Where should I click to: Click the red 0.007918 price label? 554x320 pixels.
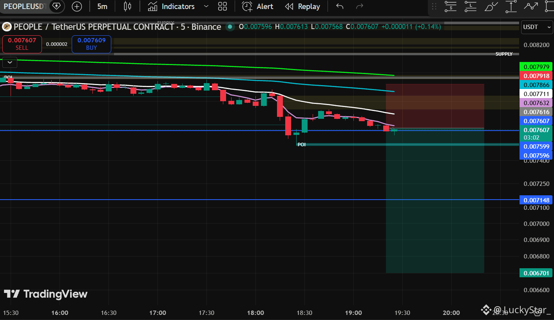(536, 76)
